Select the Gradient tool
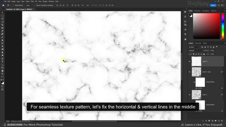226x127 pixels. click(x=2, y=49)
